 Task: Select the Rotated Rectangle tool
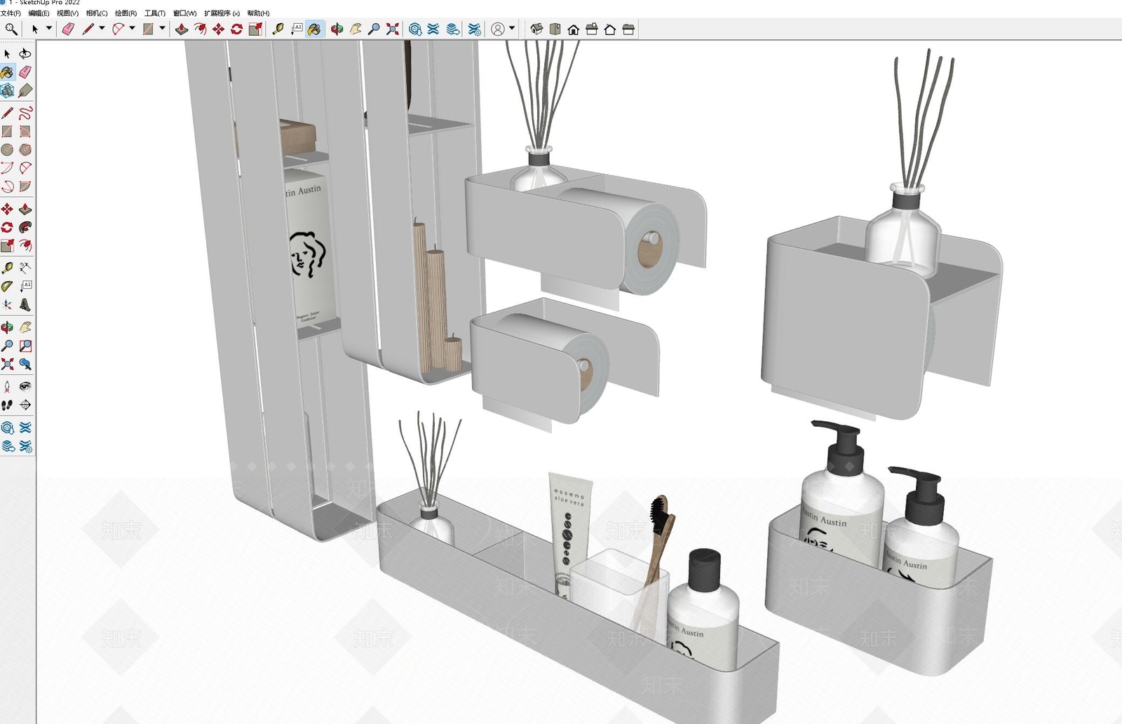click(x=25, y=131)
